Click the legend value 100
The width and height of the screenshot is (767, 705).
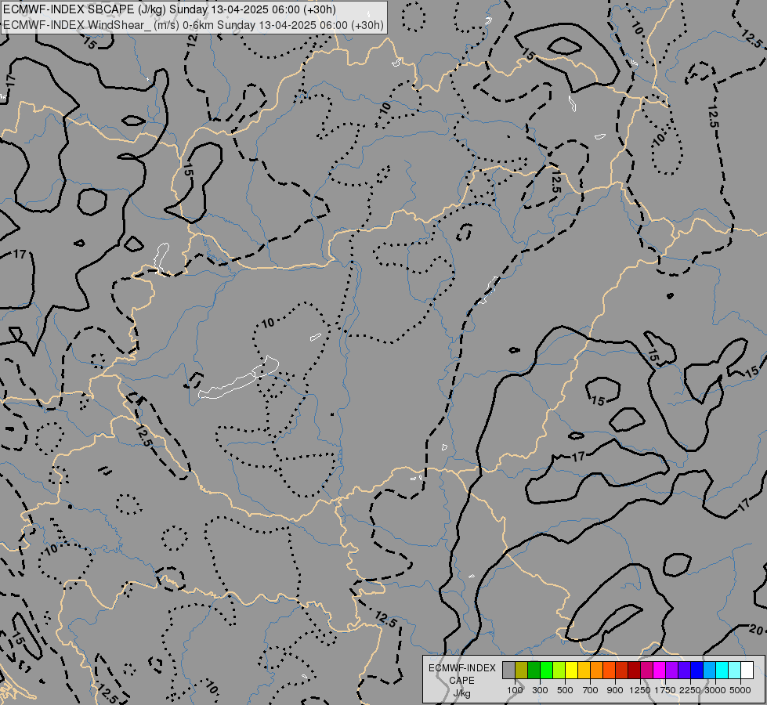click(515, 690)
